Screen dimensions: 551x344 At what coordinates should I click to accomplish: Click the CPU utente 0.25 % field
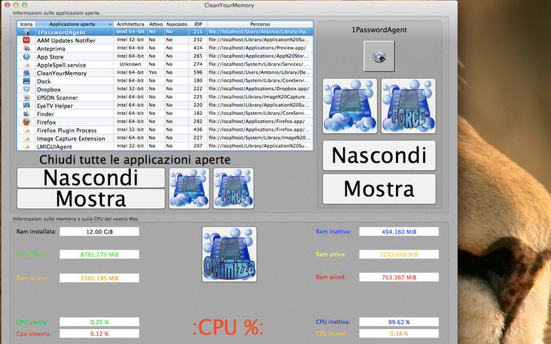[x=99, y=322]
